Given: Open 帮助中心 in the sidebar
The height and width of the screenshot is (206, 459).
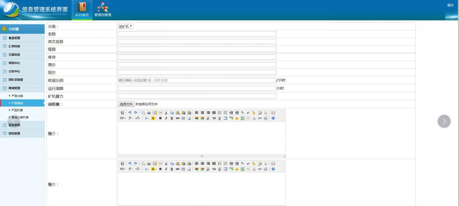Looking at the screenshot, I should 22,63.
